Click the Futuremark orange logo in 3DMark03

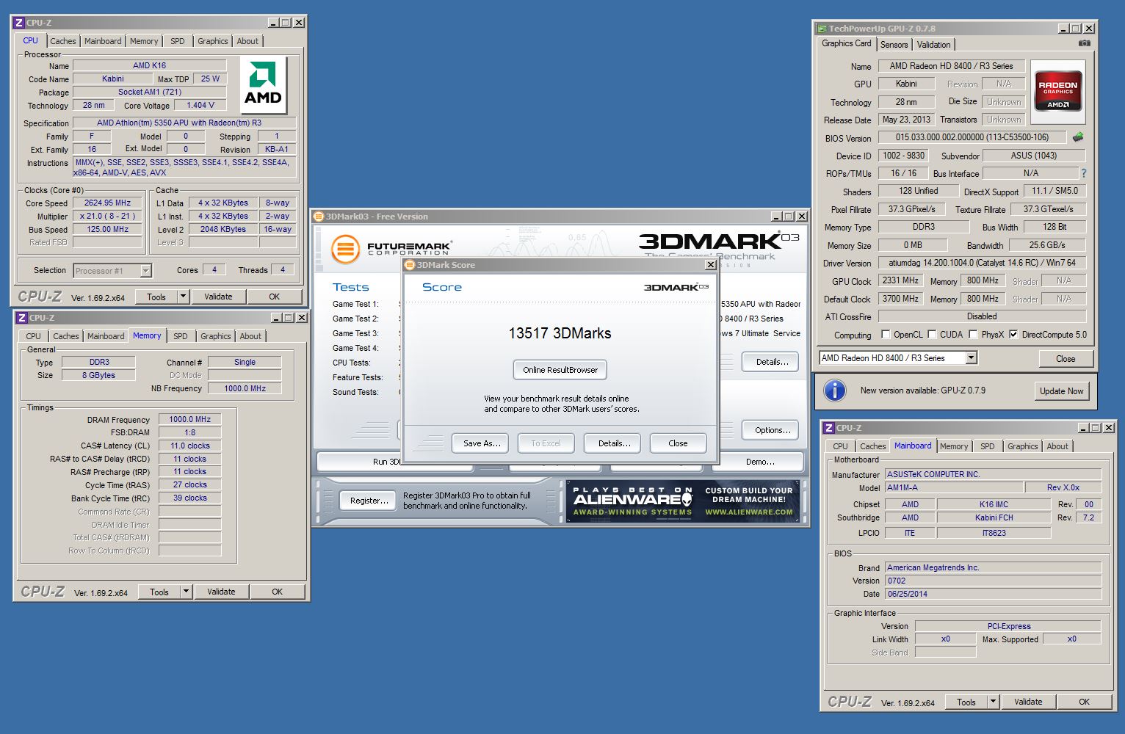point(345,249)
